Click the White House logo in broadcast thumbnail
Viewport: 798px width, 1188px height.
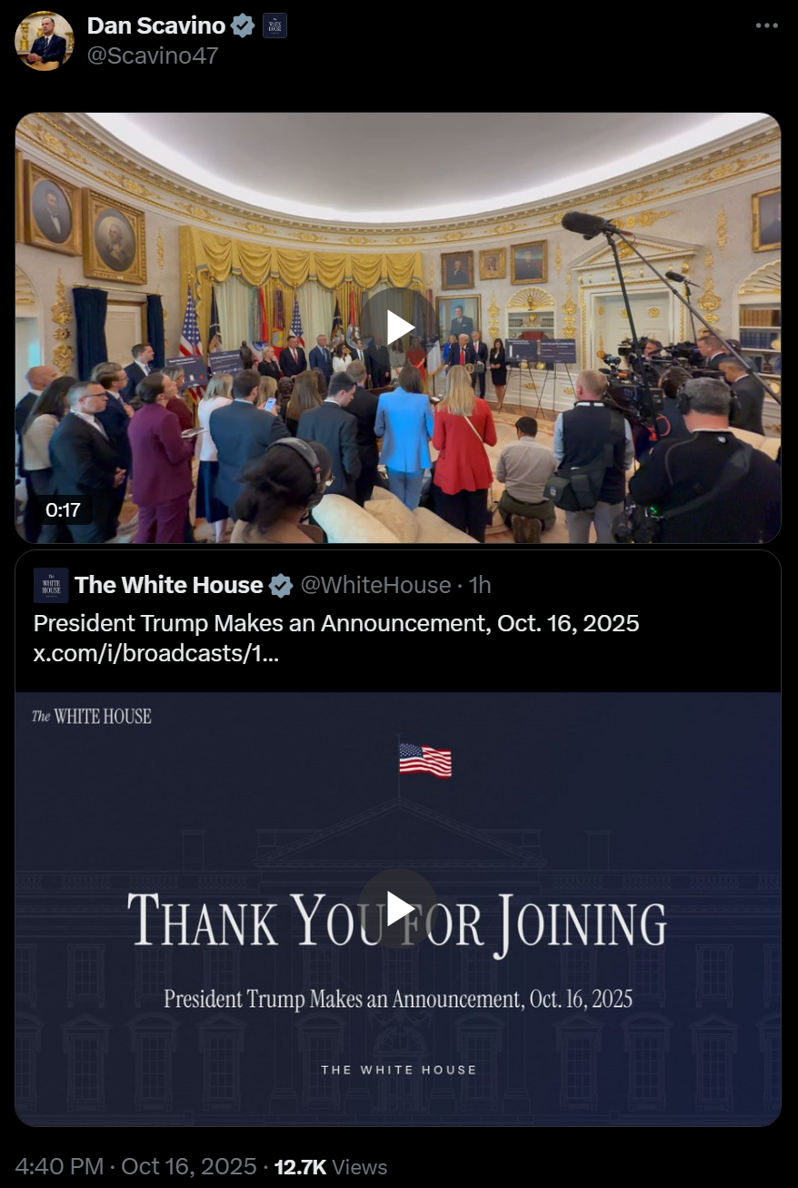point(92,717)
